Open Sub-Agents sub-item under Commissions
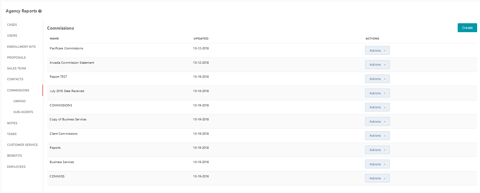 (x=23, y=112)
